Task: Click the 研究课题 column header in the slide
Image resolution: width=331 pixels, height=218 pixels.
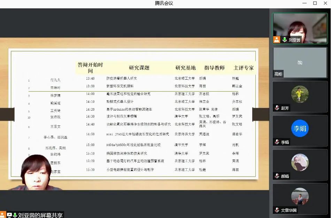Action: (139, 68)
